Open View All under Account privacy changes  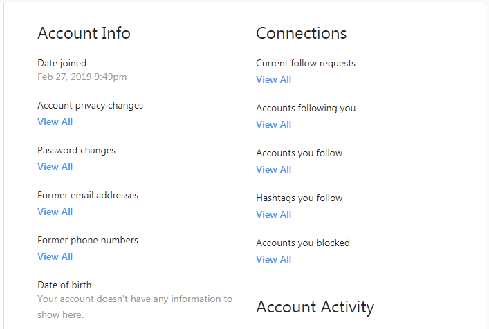55,122
